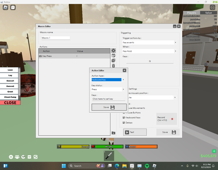Toggle the Mouse Buttons checkbox
Image resolution: width=218 pixels, height=170 pixels.
pyautogui.click(x=124, y=113)
